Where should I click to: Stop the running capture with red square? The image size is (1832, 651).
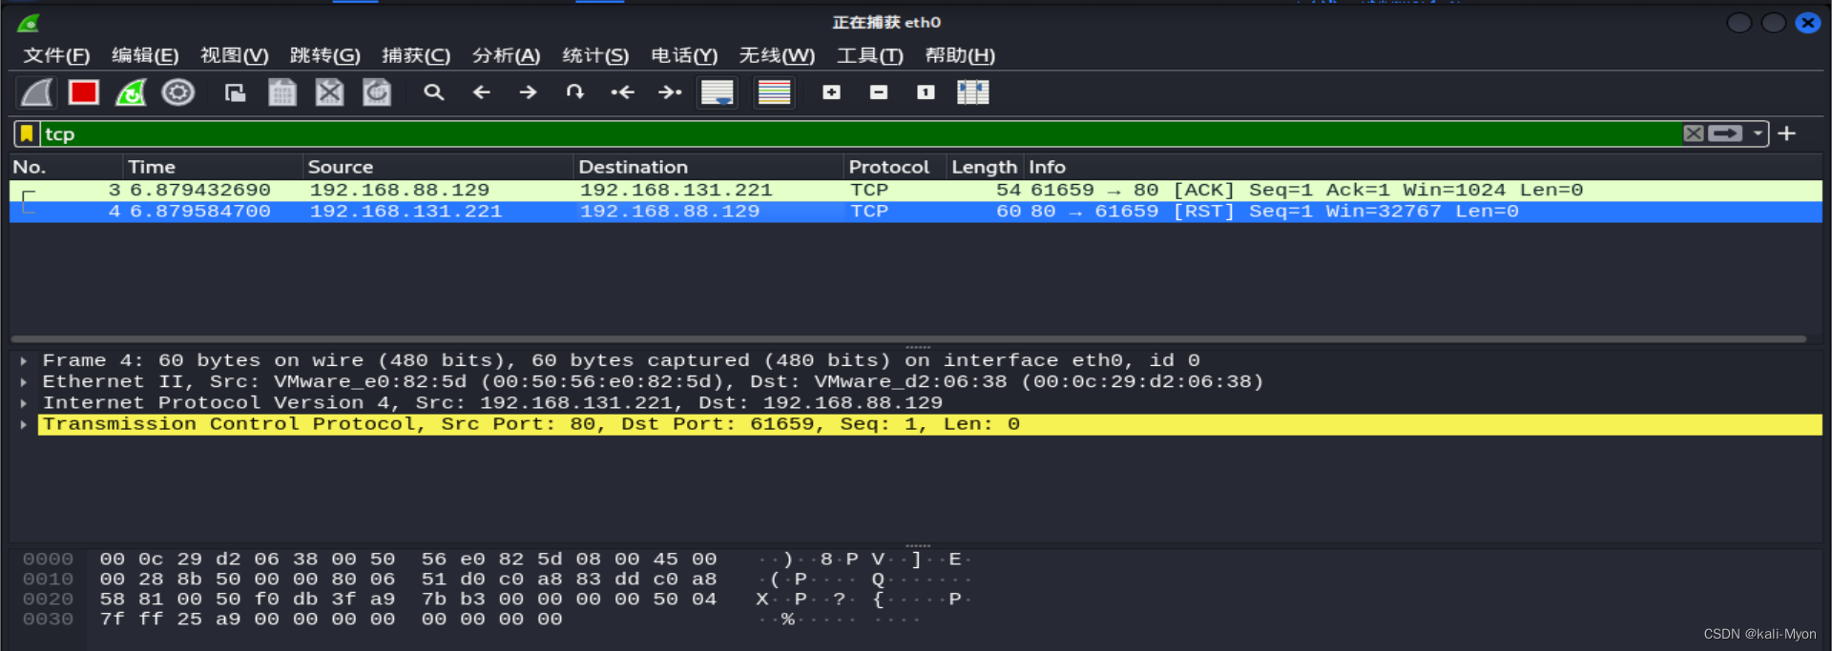[x=84, y=92]
